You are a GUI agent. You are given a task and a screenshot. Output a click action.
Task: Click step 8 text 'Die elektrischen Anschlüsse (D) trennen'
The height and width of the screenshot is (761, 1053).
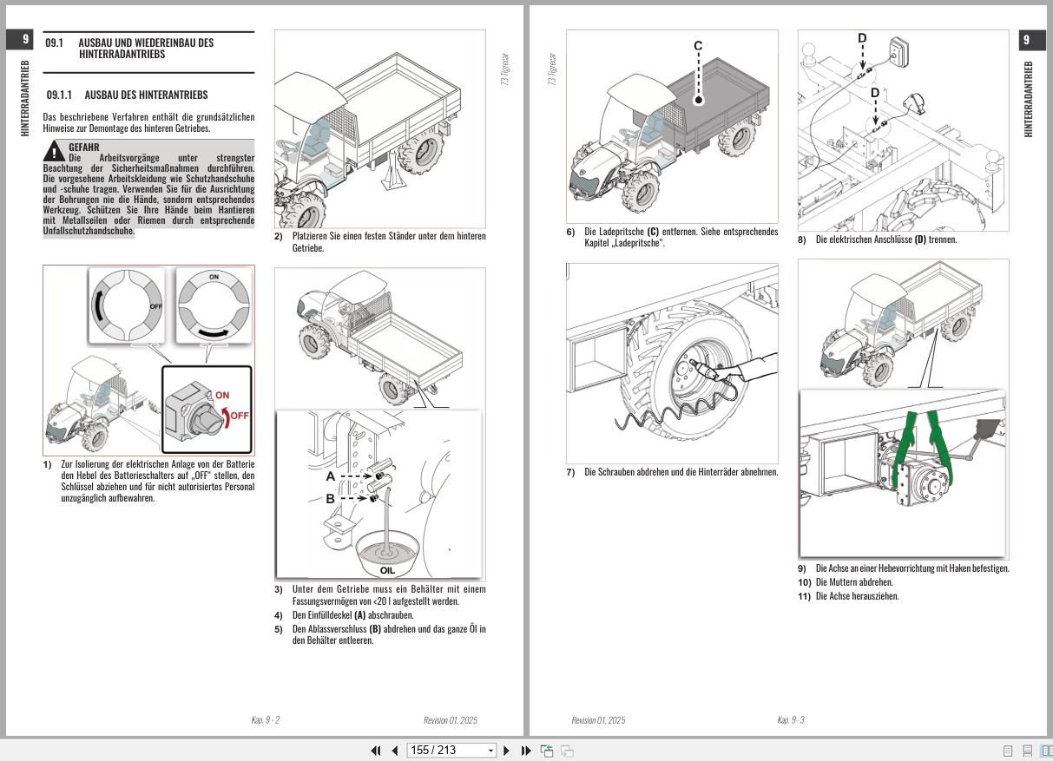(886, 239)
